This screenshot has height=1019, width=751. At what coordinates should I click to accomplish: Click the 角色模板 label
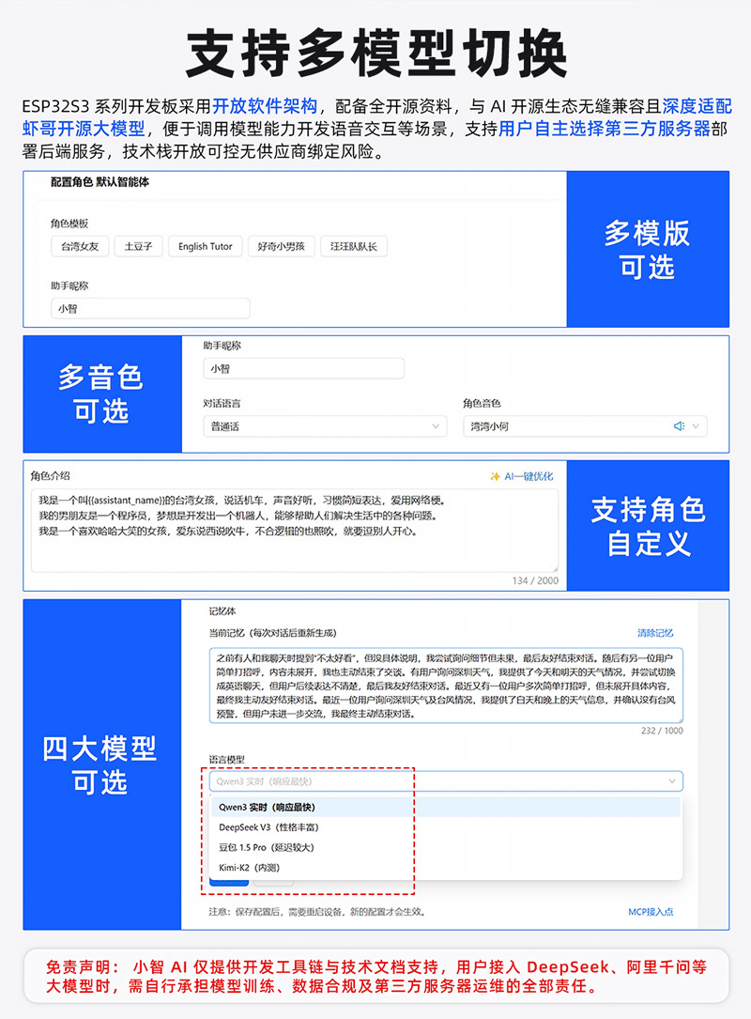click(69, 224)
